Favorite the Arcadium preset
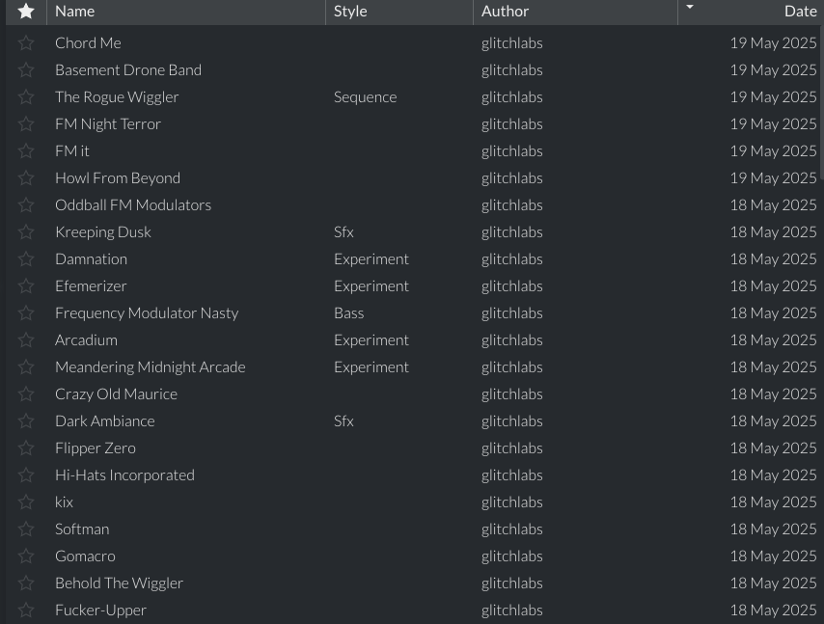824x624 pixels. (26, 340)
